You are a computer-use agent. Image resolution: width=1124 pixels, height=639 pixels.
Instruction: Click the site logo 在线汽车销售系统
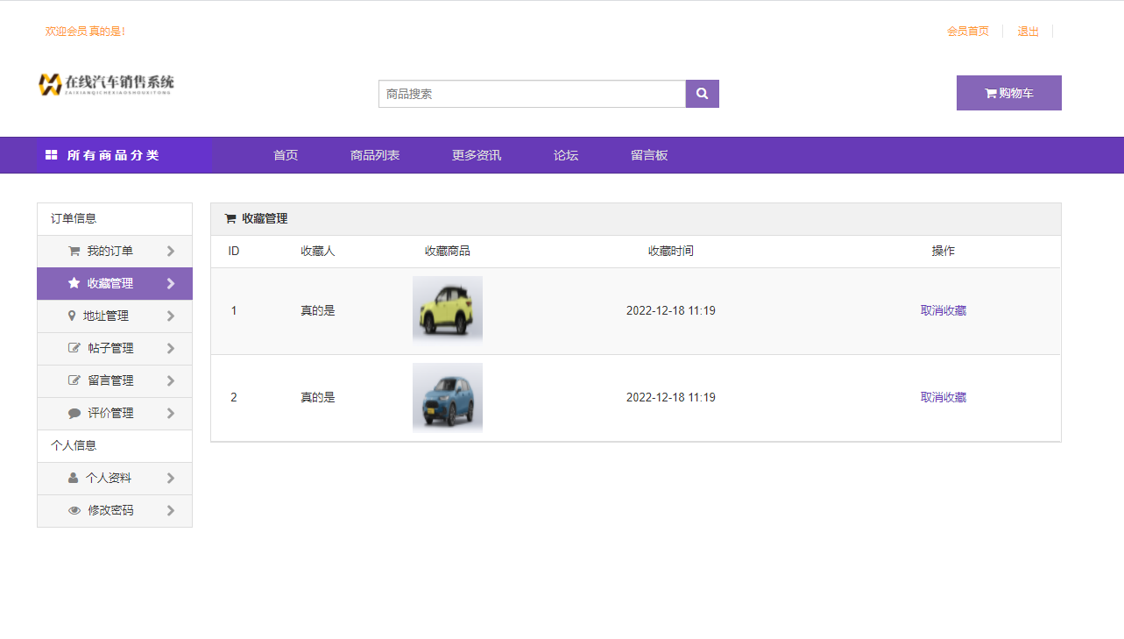pos(106,83)
